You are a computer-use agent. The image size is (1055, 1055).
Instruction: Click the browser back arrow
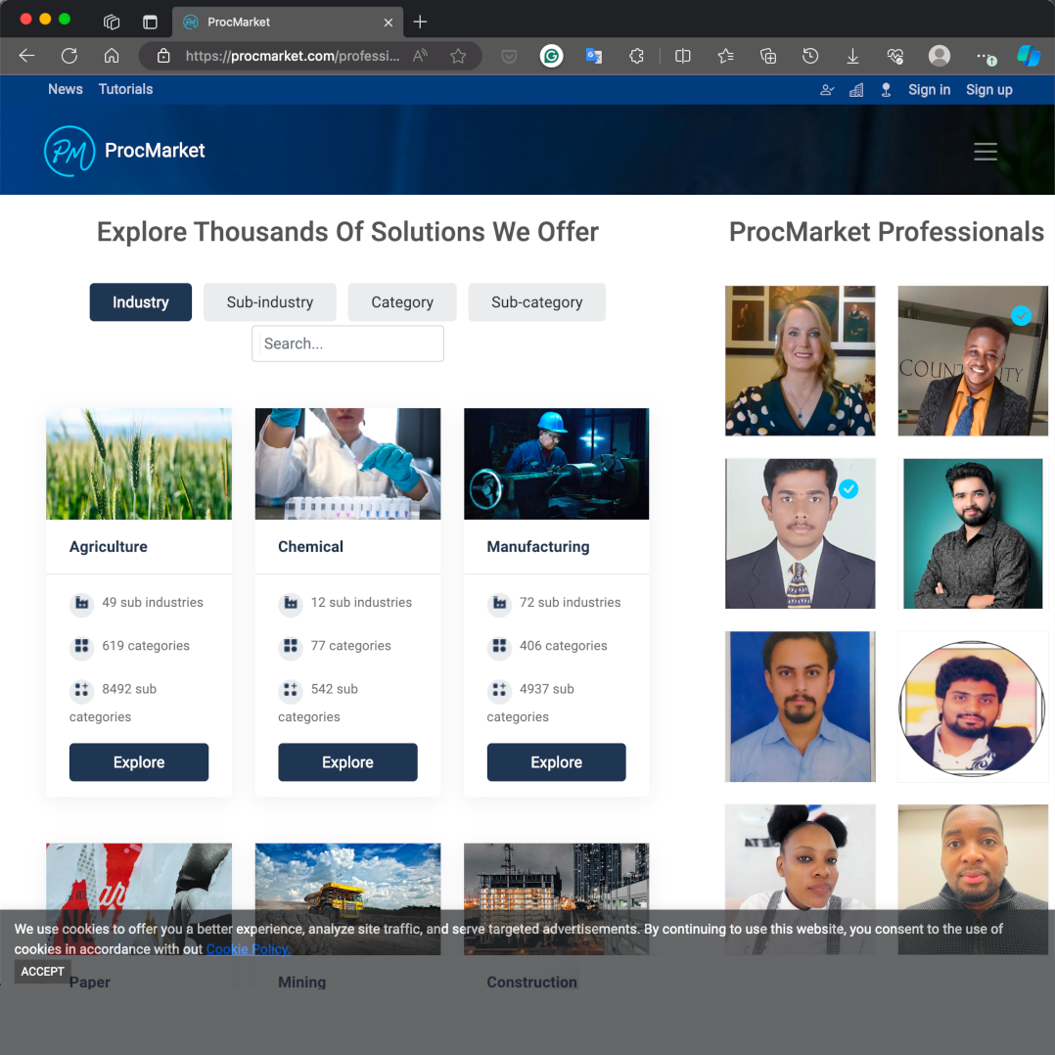click(x=27, y=56)
